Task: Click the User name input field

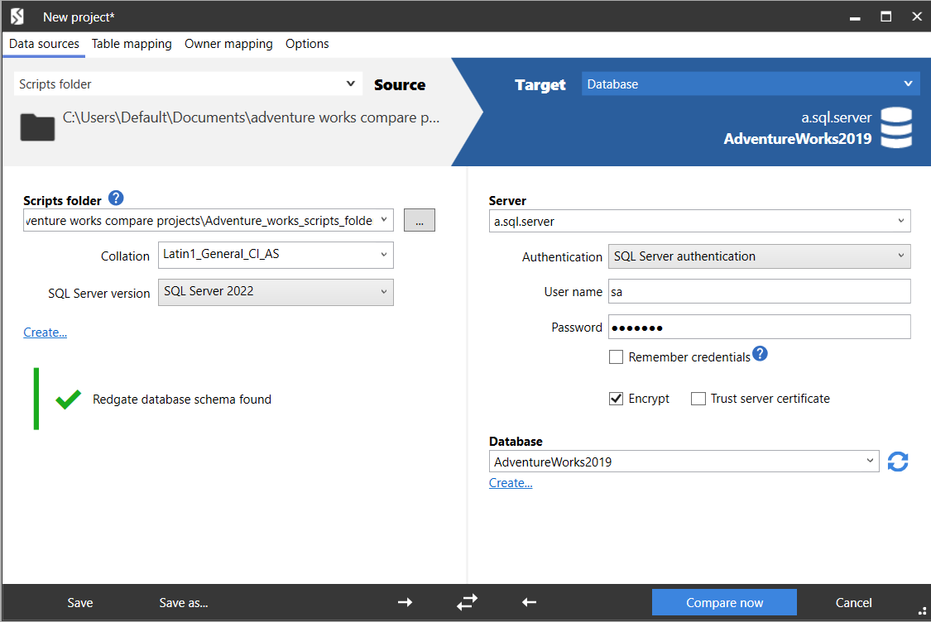Action: 759,291
